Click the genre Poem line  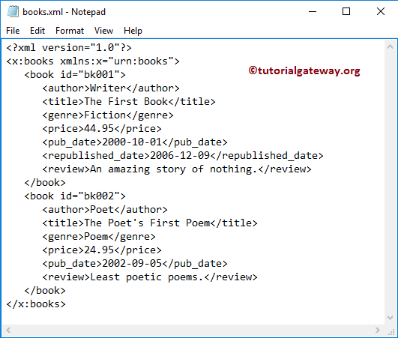coord(99,237)
